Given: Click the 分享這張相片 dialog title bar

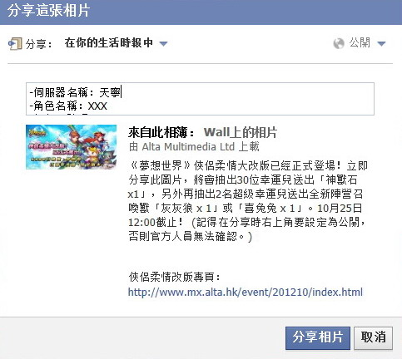Looking at the screenshot, I should [x=201, y=12].
